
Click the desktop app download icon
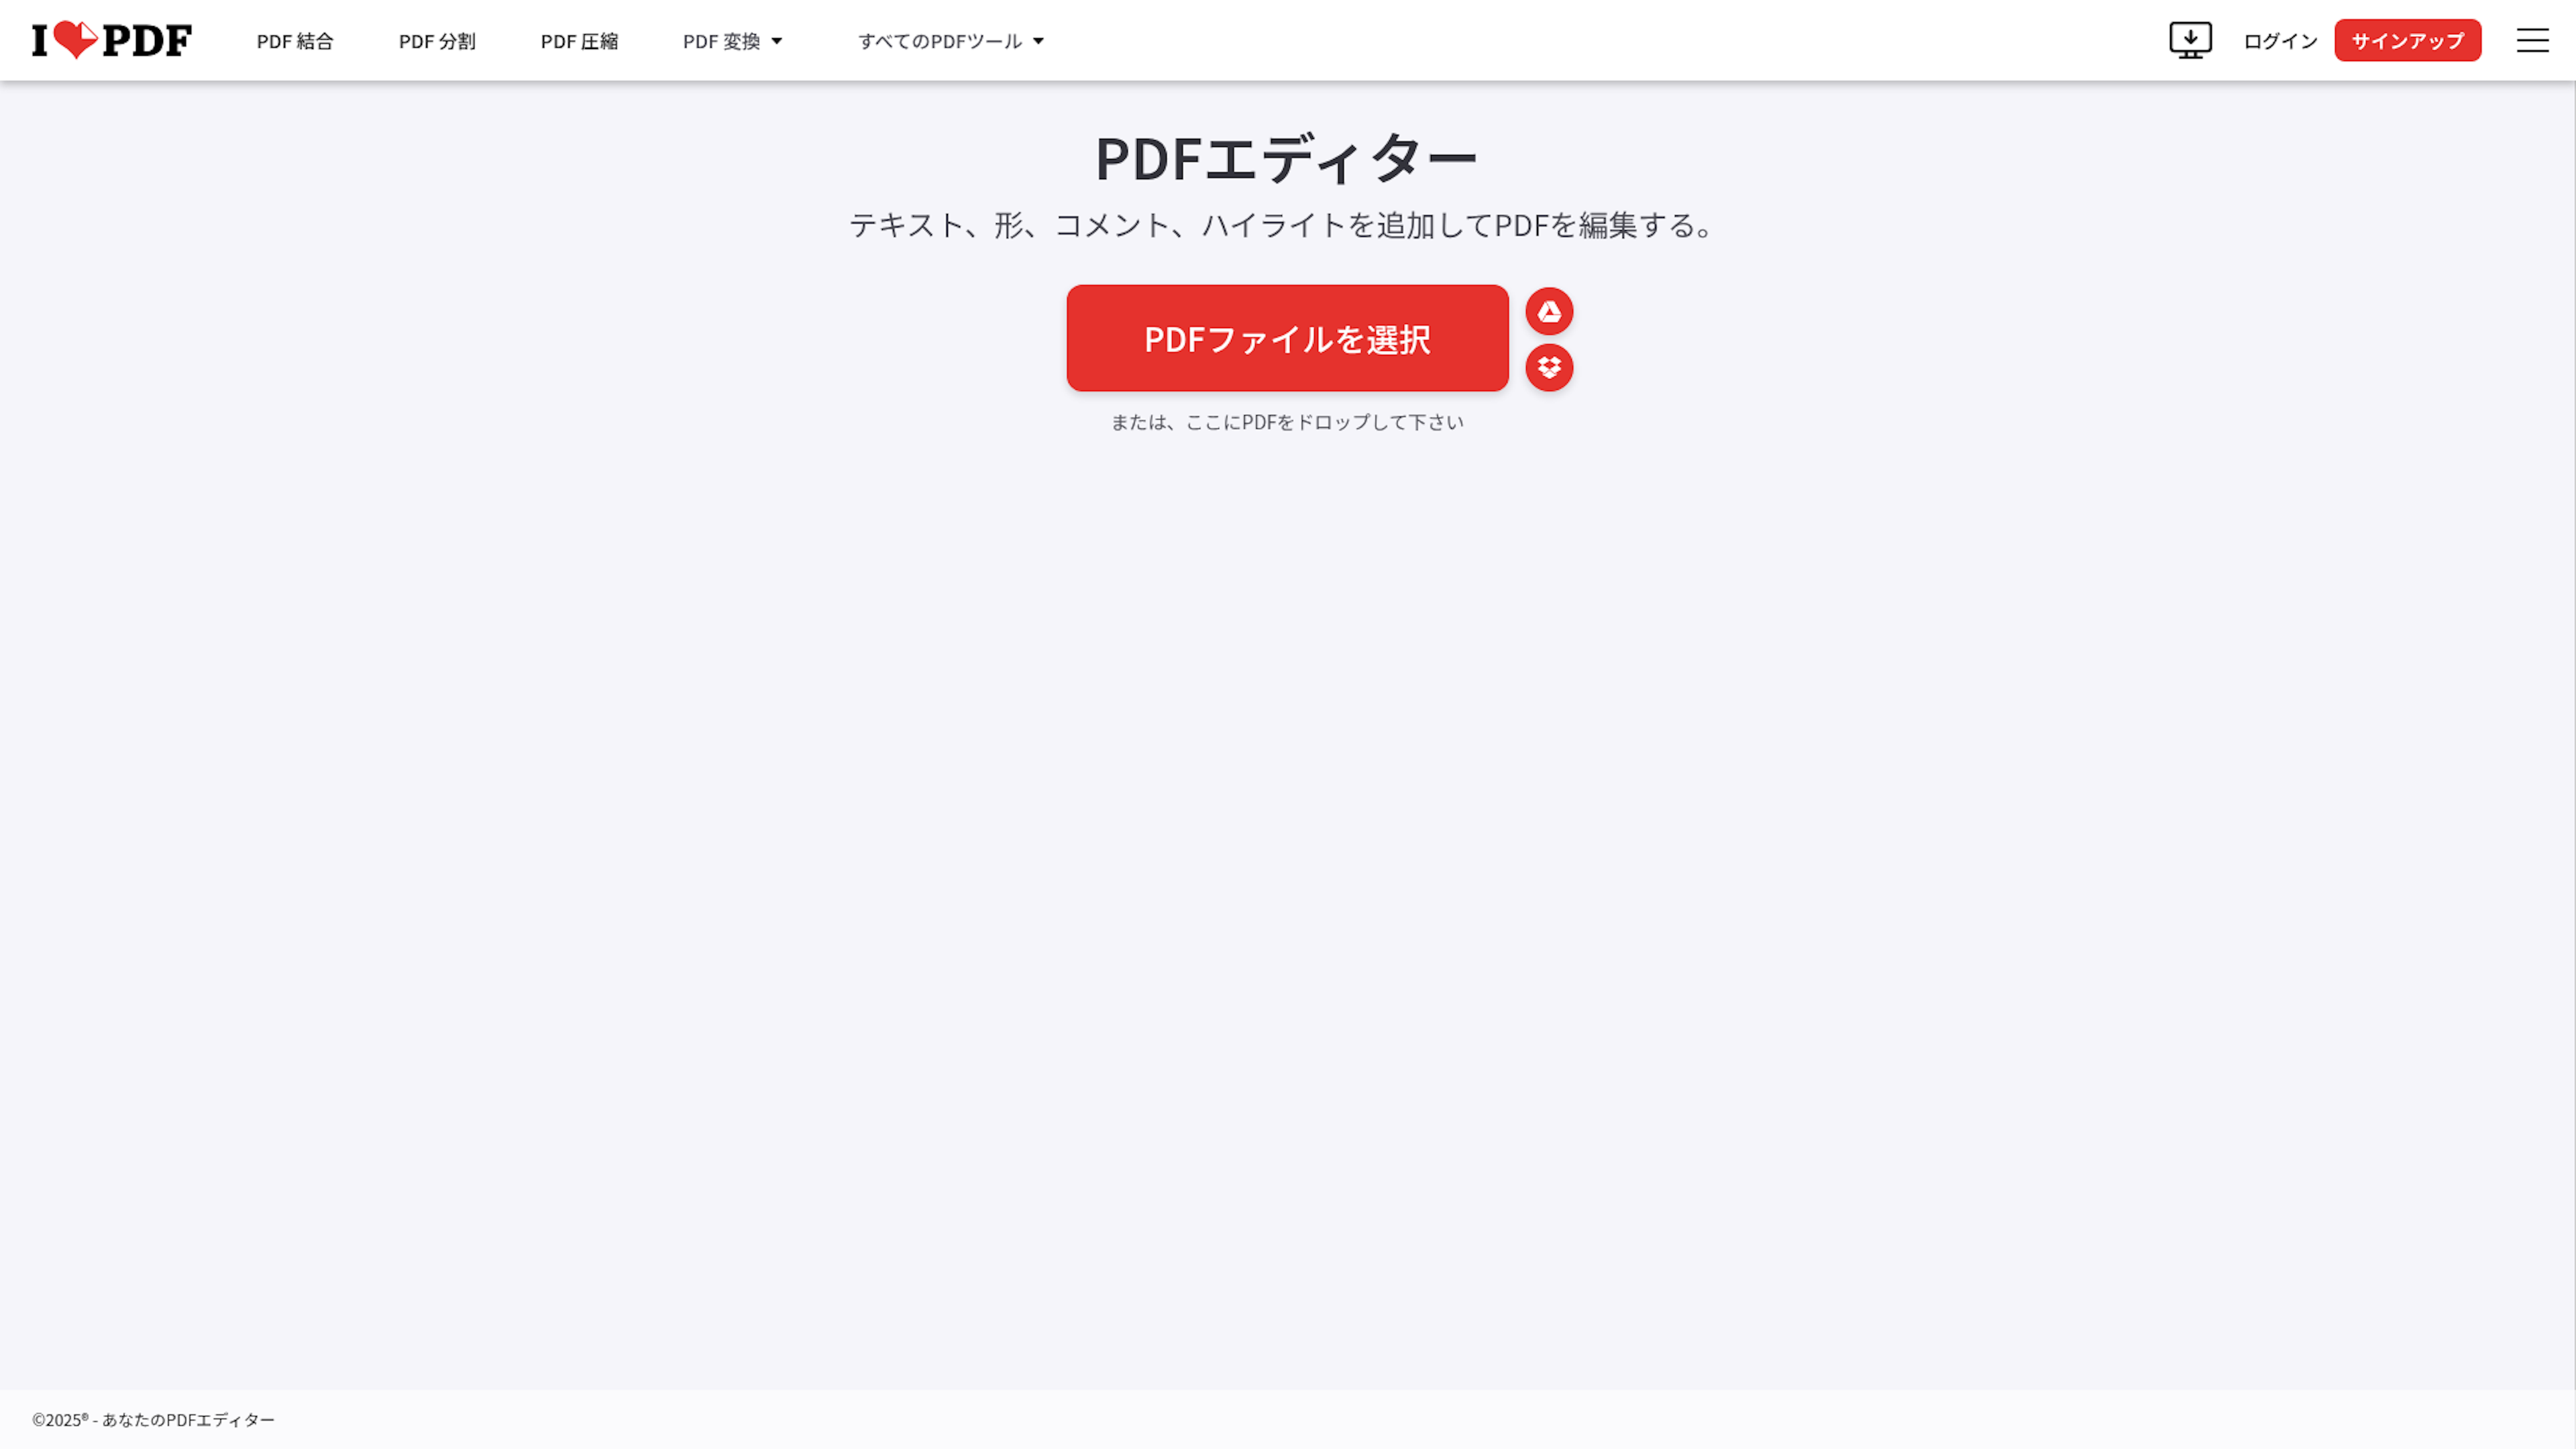tap(2190, 40)
